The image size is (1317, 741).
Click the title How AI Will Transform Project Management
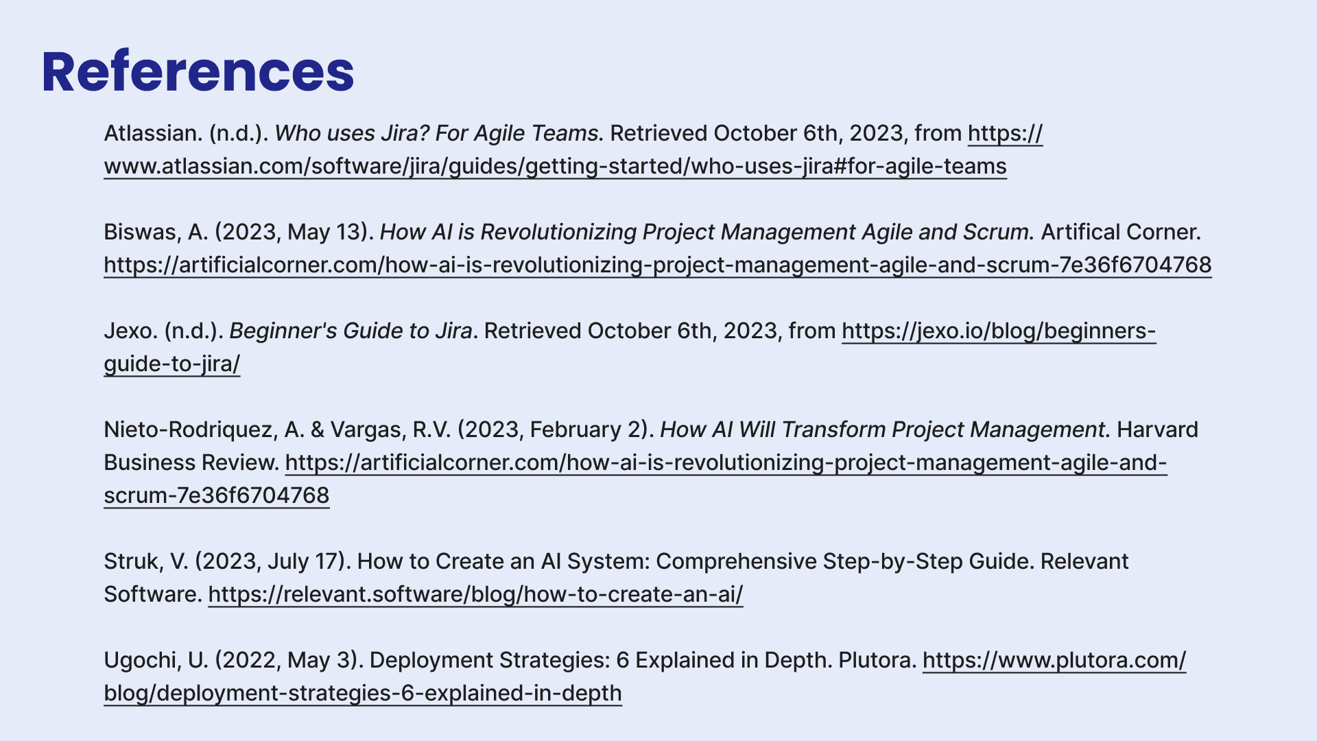[x=882, y=430]
